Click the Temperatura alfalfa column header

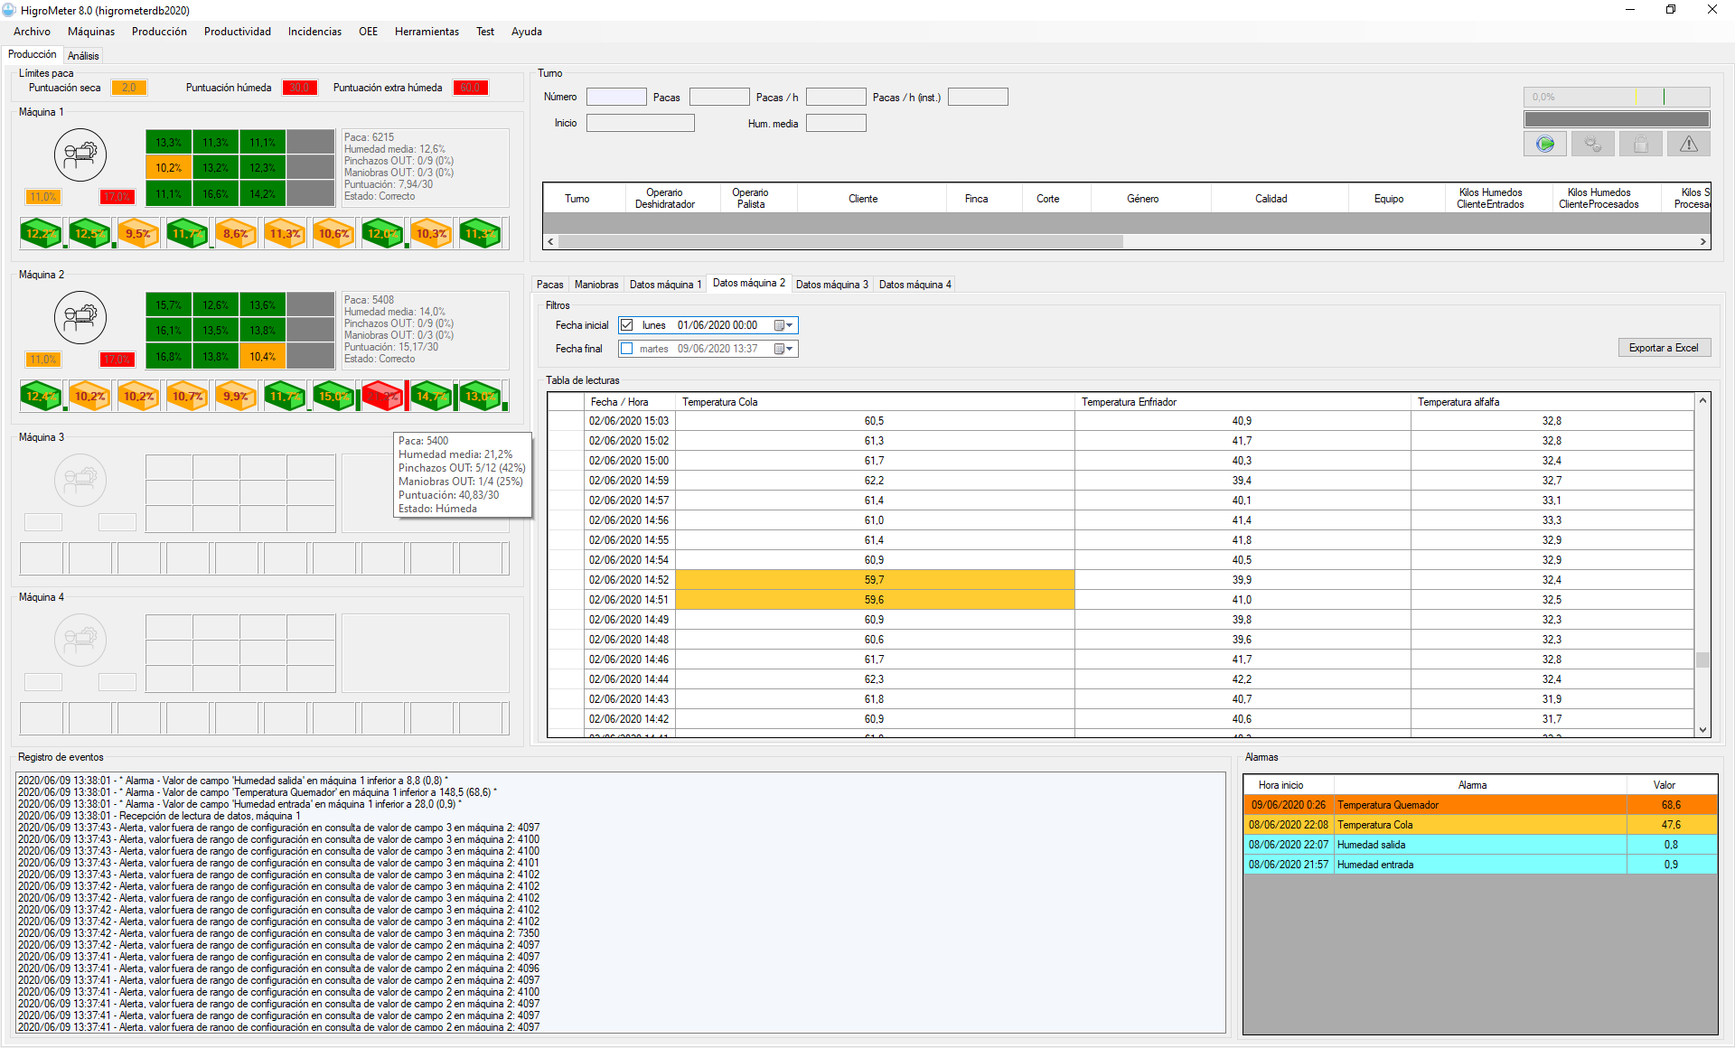point(1552,402)
